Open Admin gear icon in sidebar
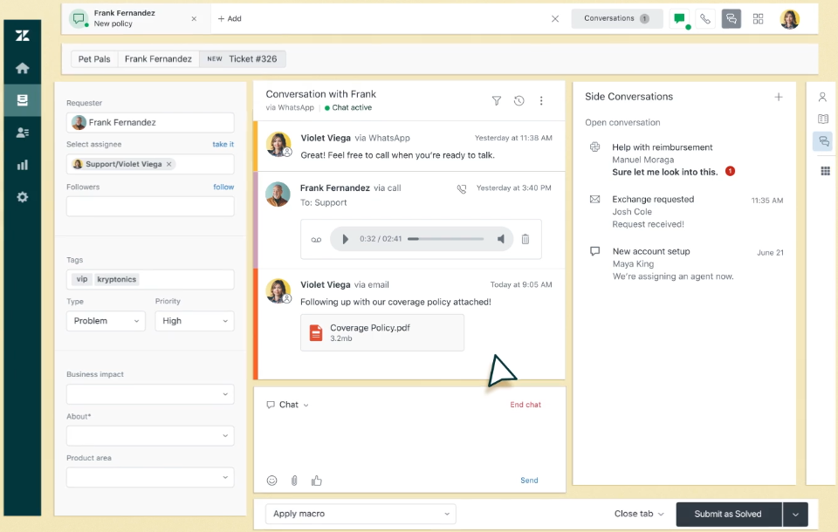Image resolution: width=838 pixels, height=532 pixels. (22, 197)
